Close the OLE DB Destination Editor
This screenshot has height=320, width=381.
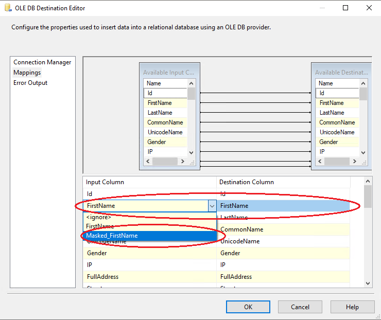pos(369,8)
